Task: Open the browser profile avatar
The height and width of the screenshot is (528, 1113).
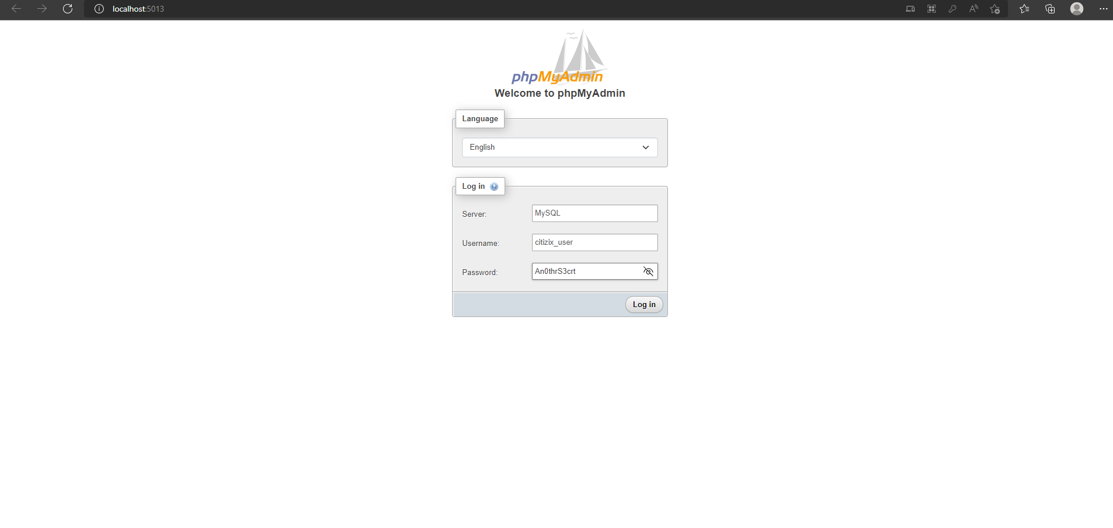Action: (x=1077, y=9)
